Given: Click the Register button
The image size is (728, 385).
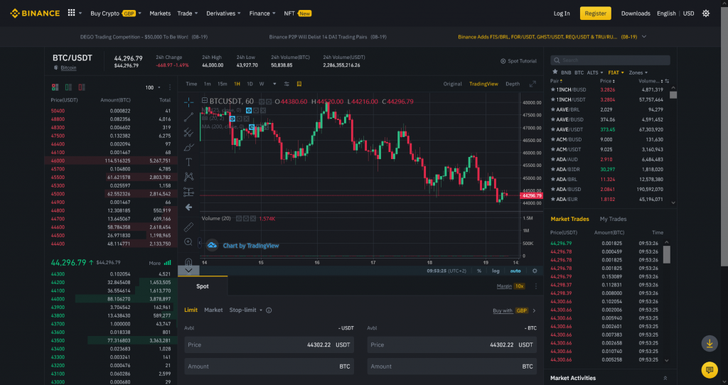Looking at the screenshot, I should coord(595,13).
